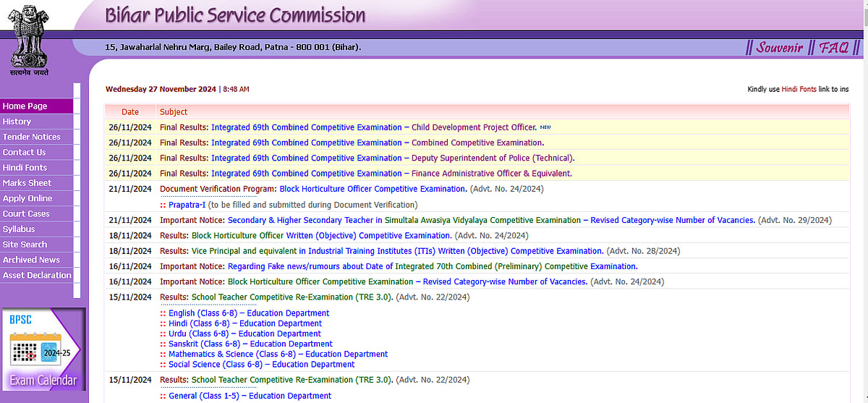
Task: Open the Souvenir link in header
Action: [780, 48]
